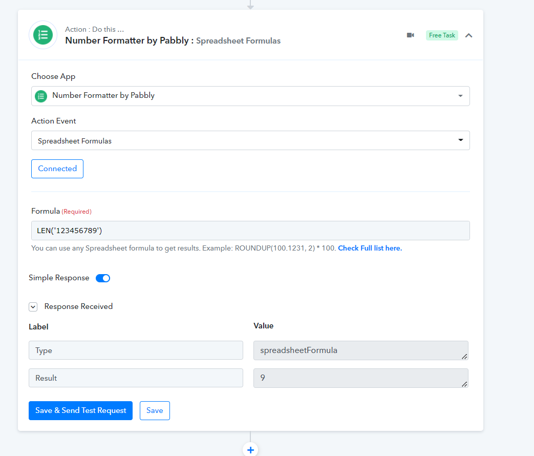The width and height of the screenshot is (534, 456).
Task: Click the 'Action : Do this ...' text
Action: (94, 29)
